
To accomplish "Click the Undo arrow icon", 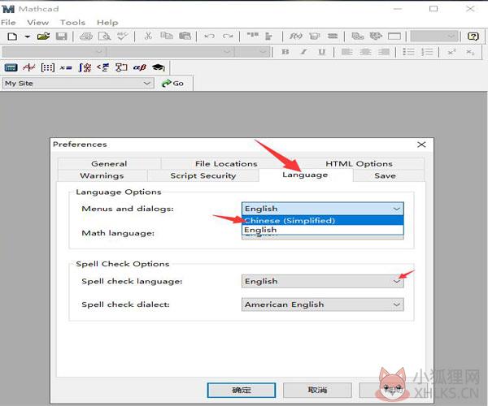I will click(210, 36).
